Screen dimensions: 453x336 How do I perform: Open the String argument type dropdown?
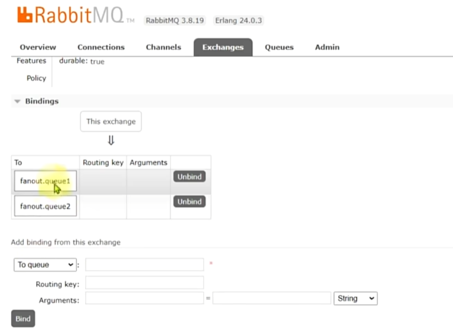tap(356, 298)
